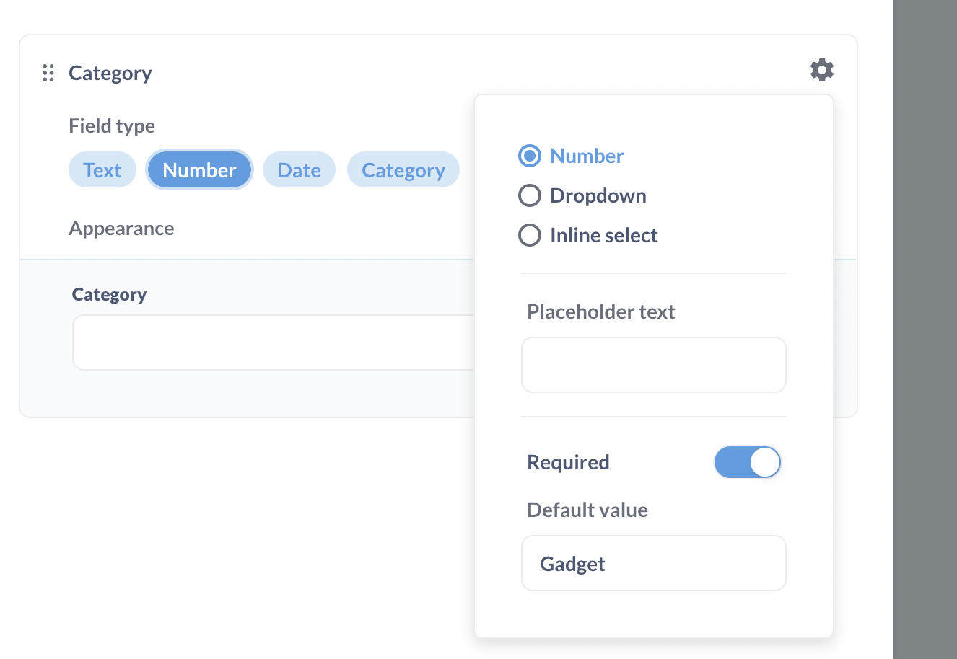Click the Category field title

point(110,72)
